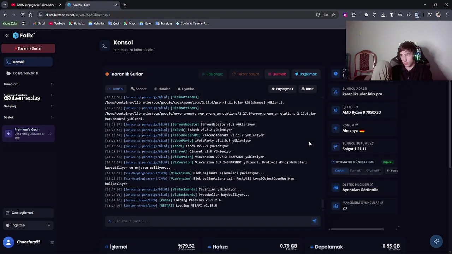Open the Gmail bookmark
This screenshot has width=452, height=254.
point(39,24)
